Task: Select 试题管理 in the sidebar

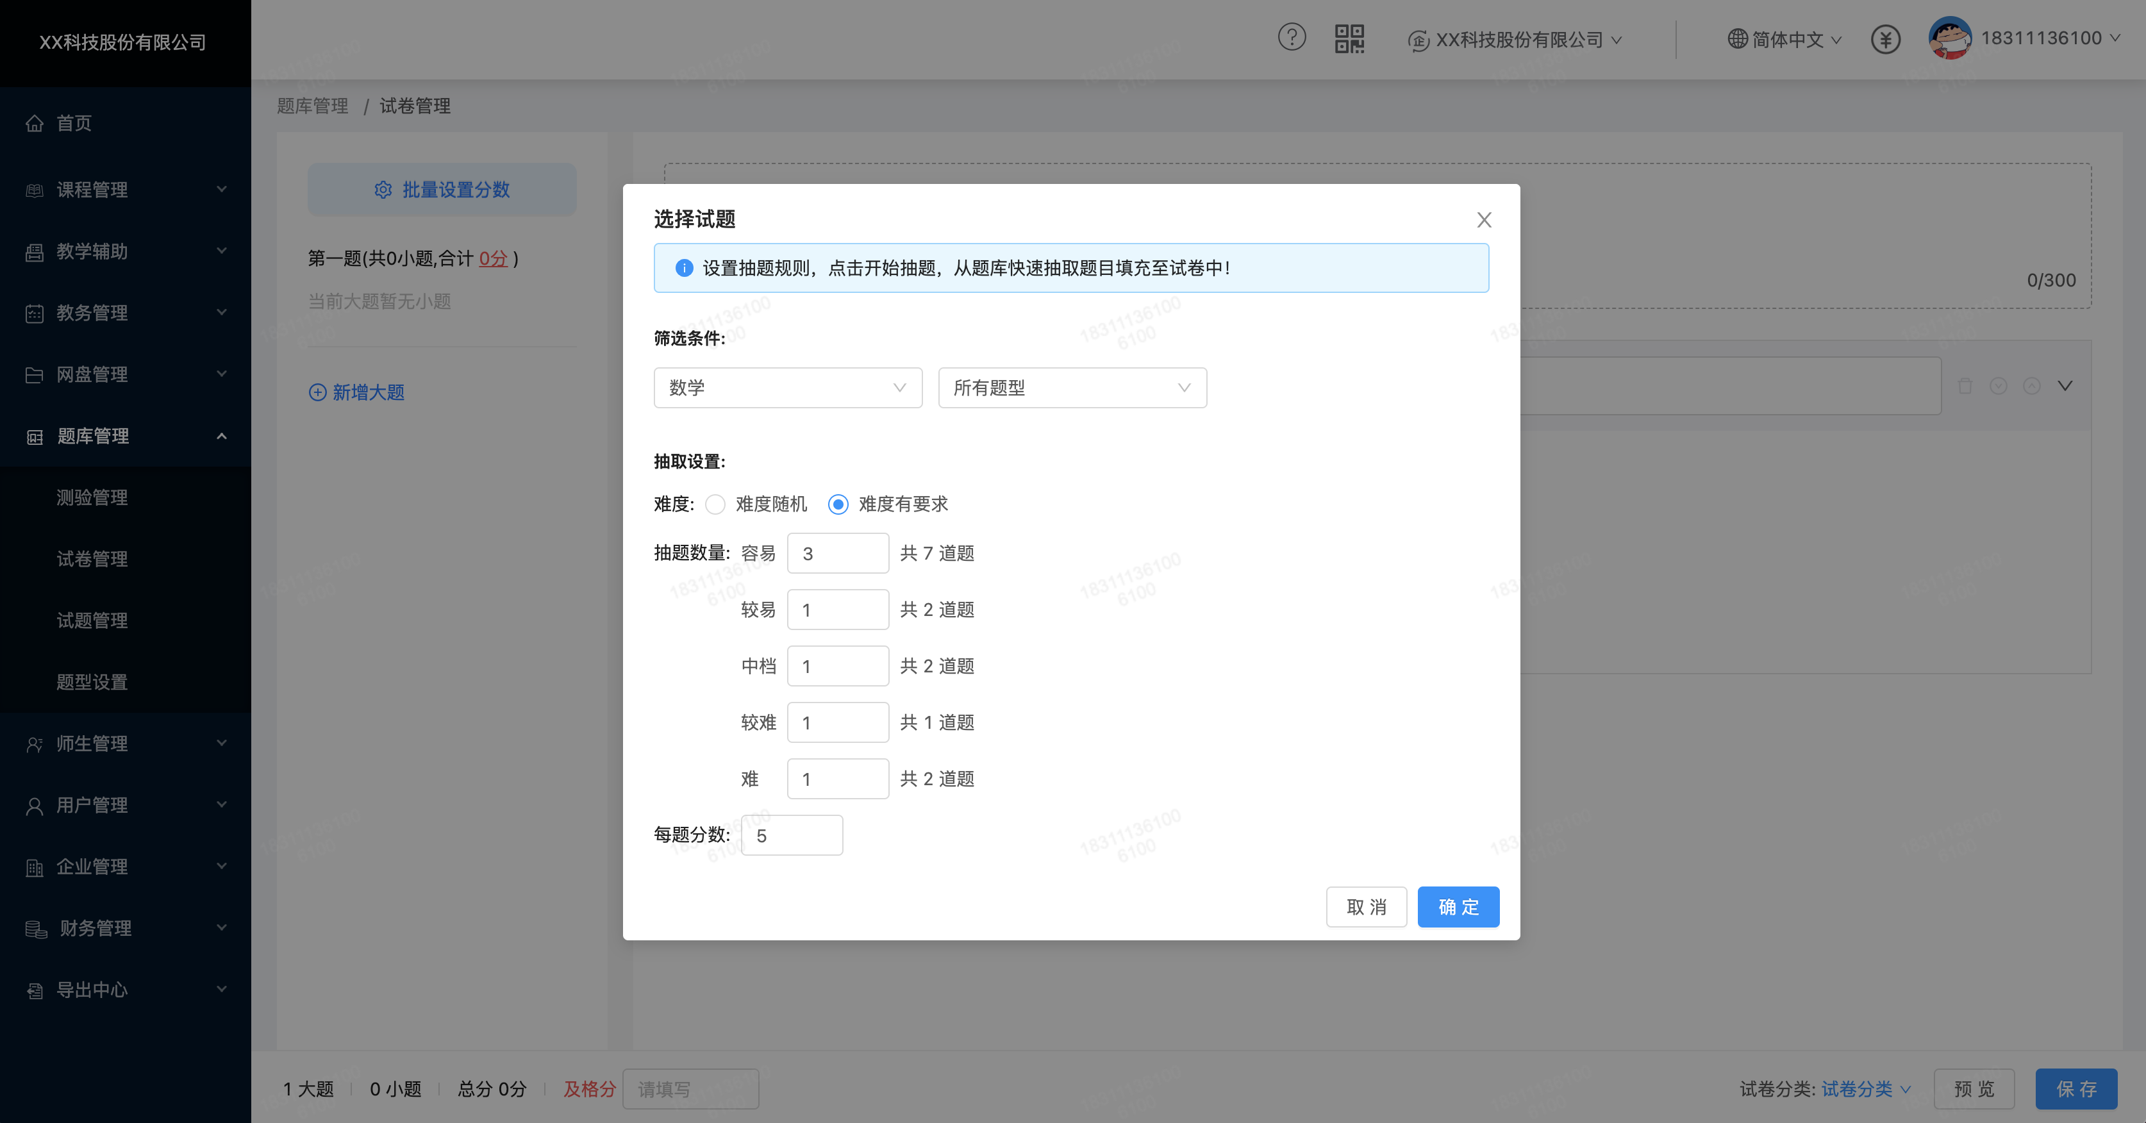Action: [x=92, y=620]
